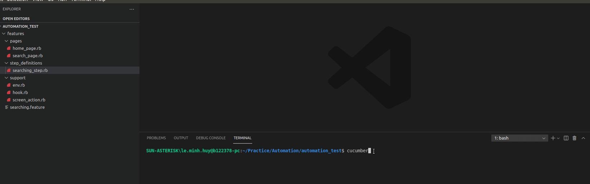This screenshot has width=590, height=184.
Task: Click the Ruby icon beside hook.rb
Action: pyautogui.click(x=9, y=93)
